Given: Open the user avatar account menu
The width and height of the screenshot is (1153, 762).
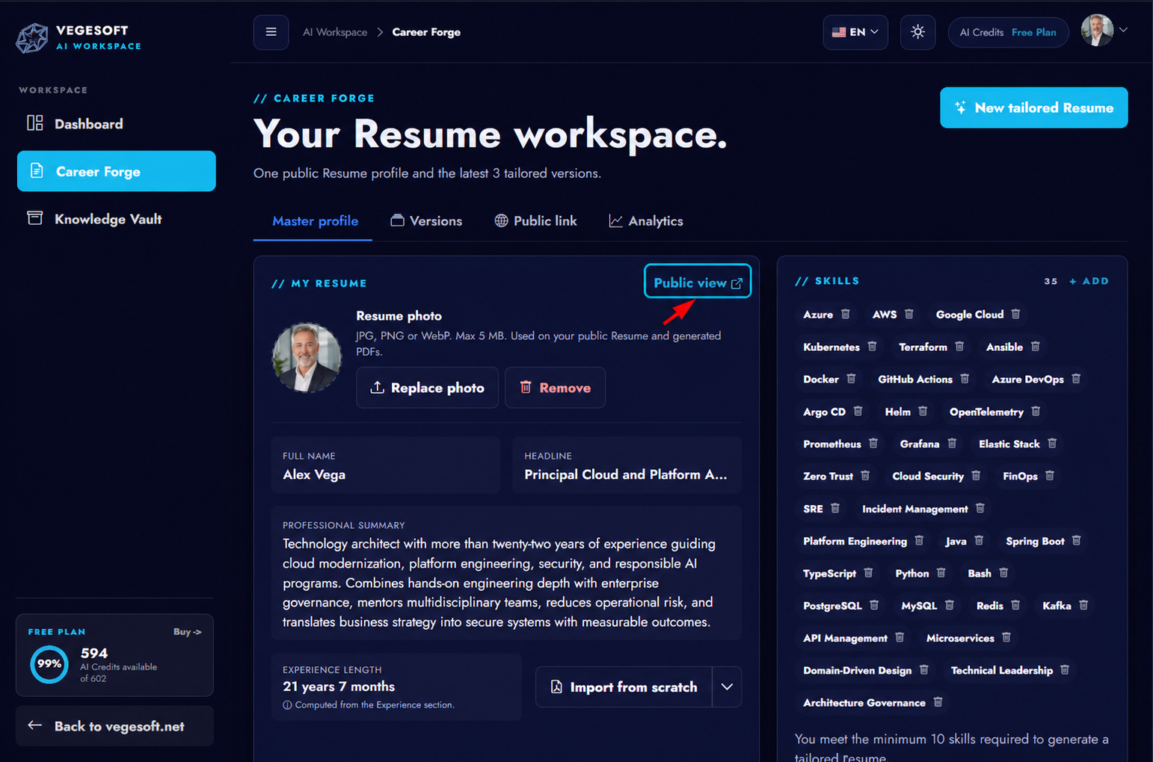Looking at the screenshot, I should (1104, 31).
